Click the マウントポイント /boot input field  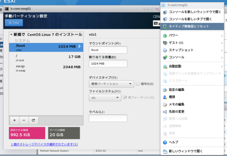[108, 50]
